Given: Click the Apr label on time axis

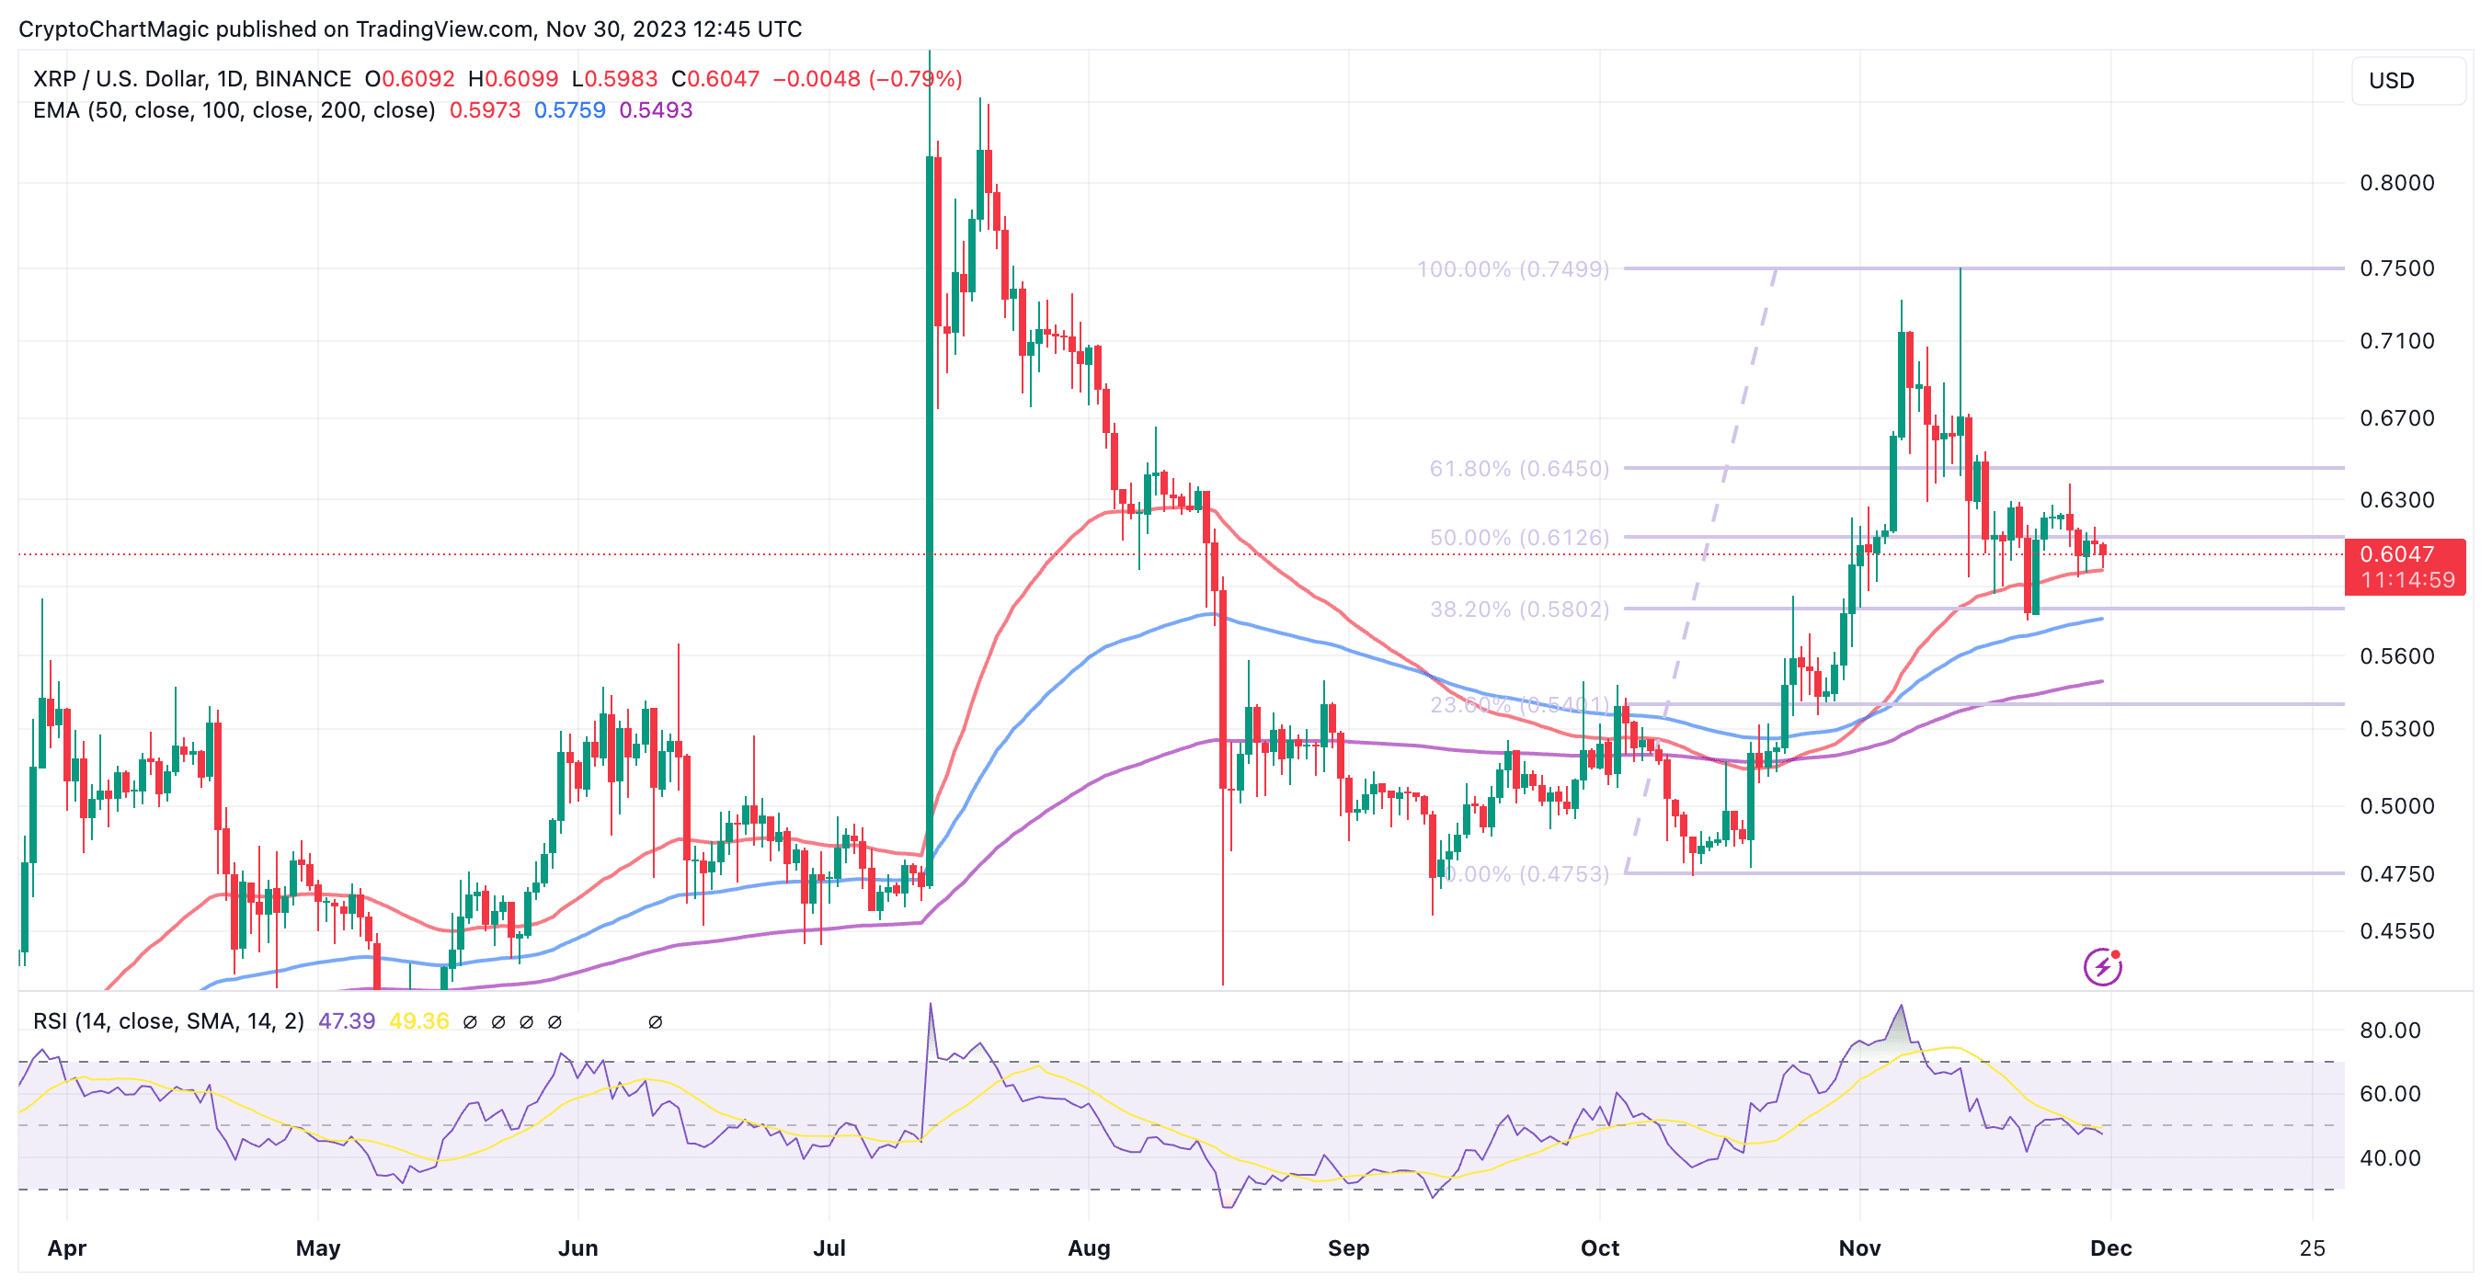Looking at the screenshot, I should point(67,1247).
